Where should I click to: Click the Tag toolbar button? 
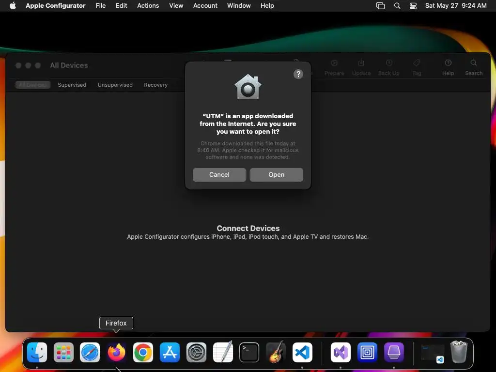pyautogui.click(x=417, y=68)
